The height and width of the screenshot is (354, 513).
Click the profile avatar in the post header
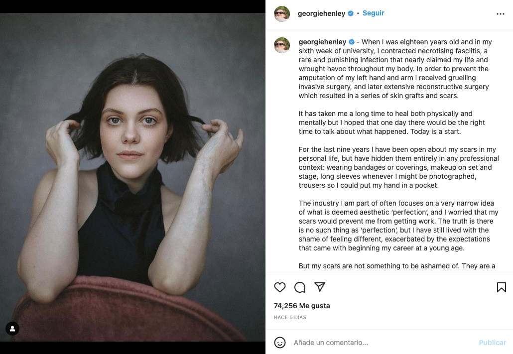point(282,14)
